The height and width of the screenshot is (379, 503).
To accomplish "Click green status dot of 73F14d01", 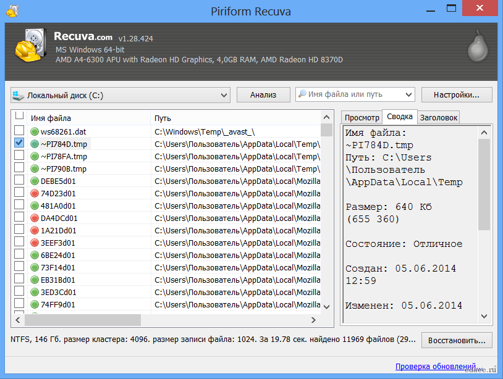I will pos(35,267).
